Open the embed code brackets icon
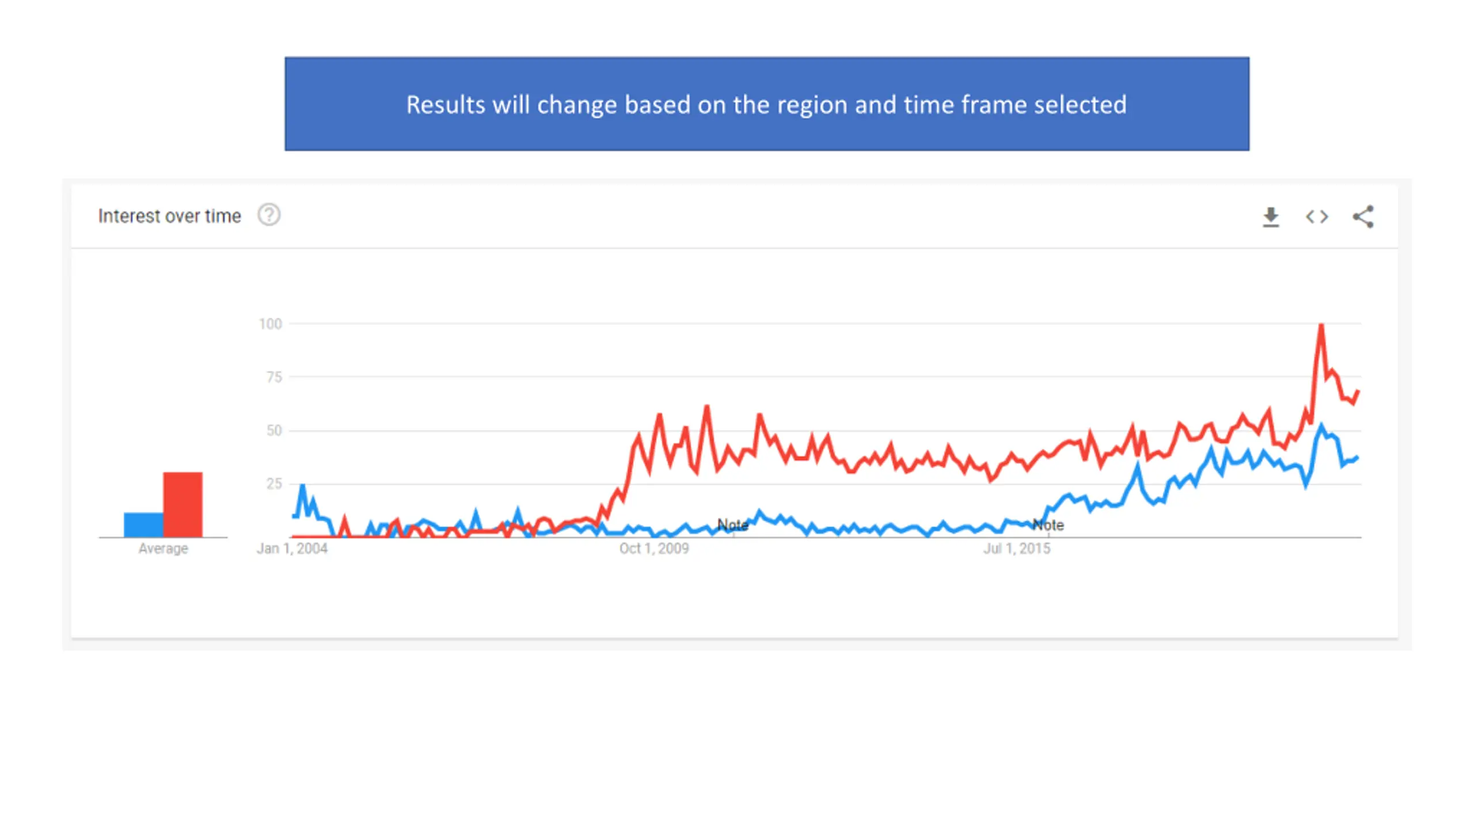Viewport: 1474px width, 829px height. (x=1317, y=217)
